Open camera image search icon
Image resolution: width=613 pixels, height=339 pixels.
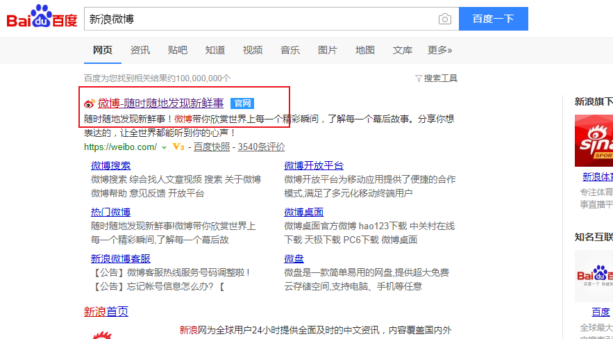[444, 19]
